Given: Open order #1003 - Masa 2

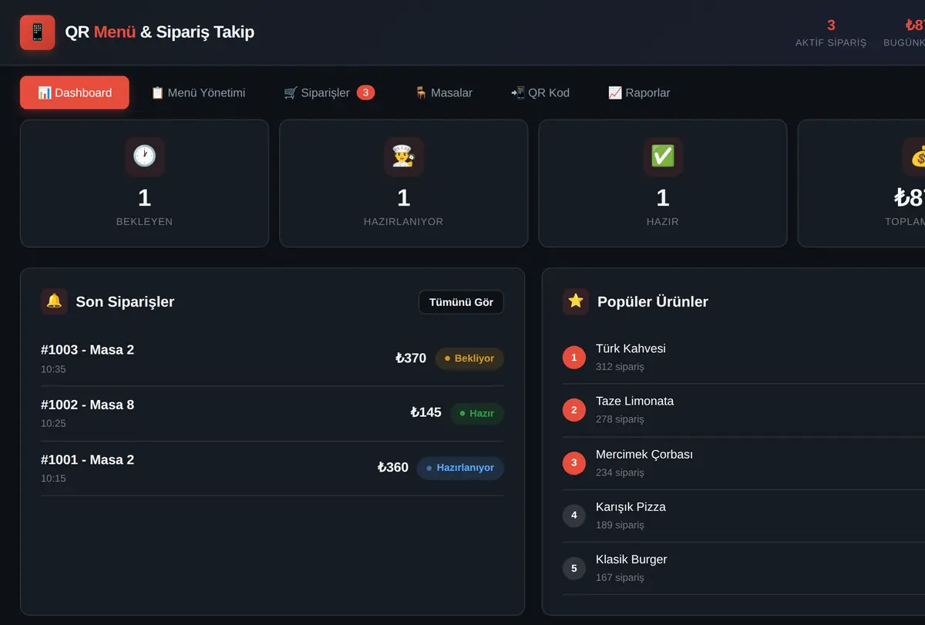Looking at the screenshot, I should (x=272, y=358).
